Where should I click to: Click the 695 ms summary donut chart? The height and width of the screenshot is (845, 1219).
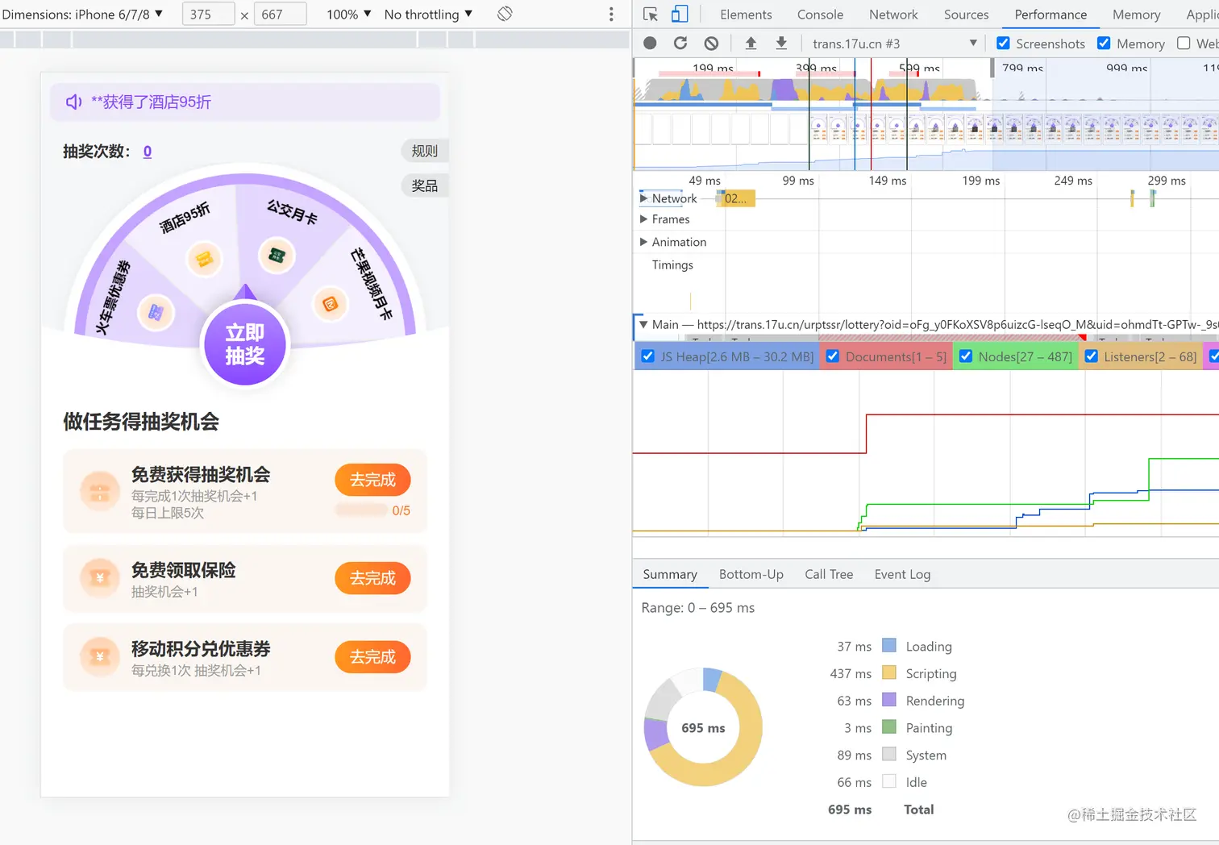click(703, 727)
